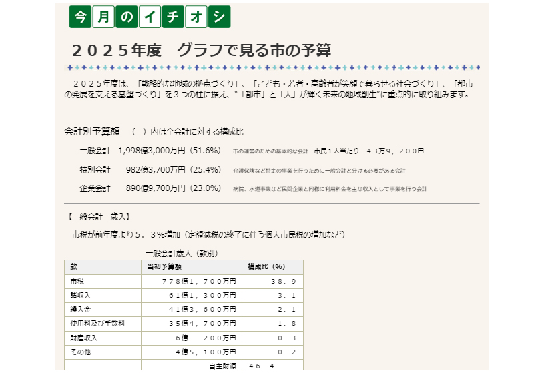The height and width of the screenshot is (373, 544).
Task: Click the 一般会計 account label
Action: click(95, 151)
